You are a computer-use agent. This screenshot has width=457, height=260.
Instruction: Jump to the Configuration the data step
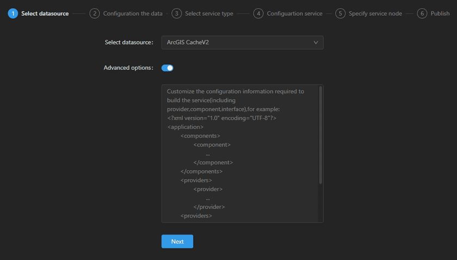(x=133, y=14)
